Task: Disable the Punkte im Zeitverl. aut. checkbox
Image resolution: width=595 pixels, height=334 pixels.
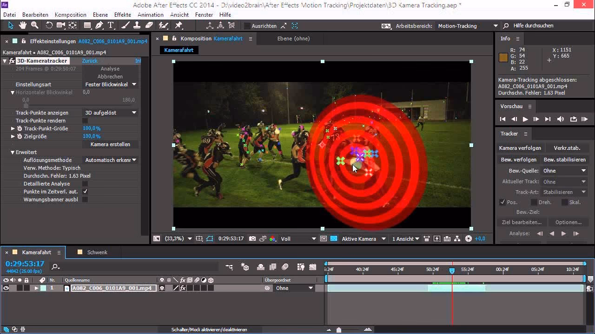Action: coord(85,192)
